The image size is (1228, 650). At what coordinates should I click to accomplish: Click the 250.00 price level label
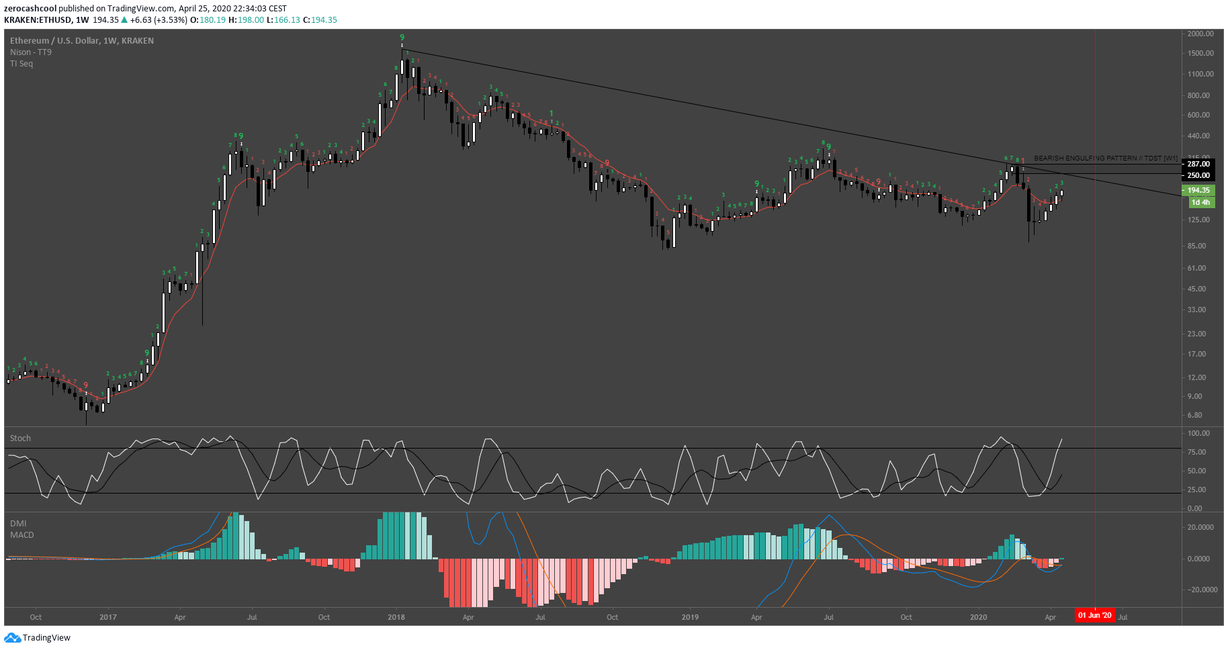[1198, 175]
